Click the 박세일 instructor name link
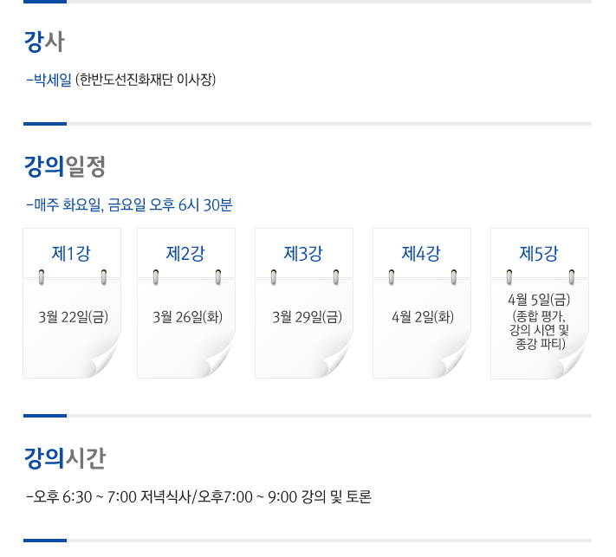 point(52,80)
